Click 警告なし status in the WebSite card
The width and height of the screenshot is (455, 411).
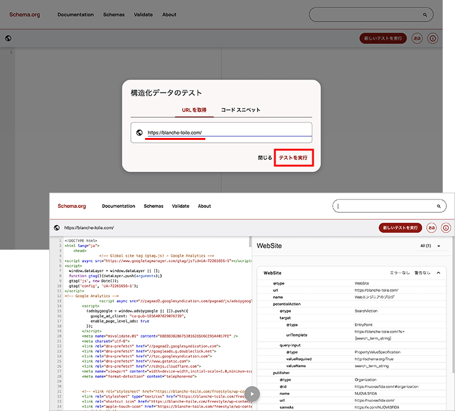[422, 272]
